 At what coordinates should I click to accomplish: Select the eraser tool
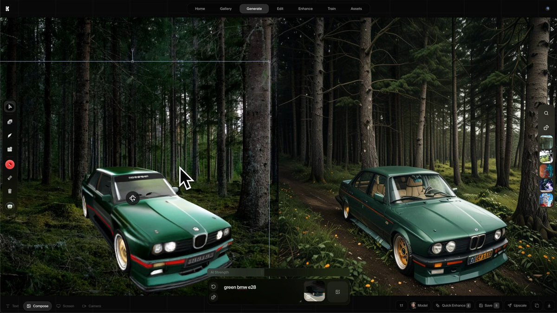point(10,178)
